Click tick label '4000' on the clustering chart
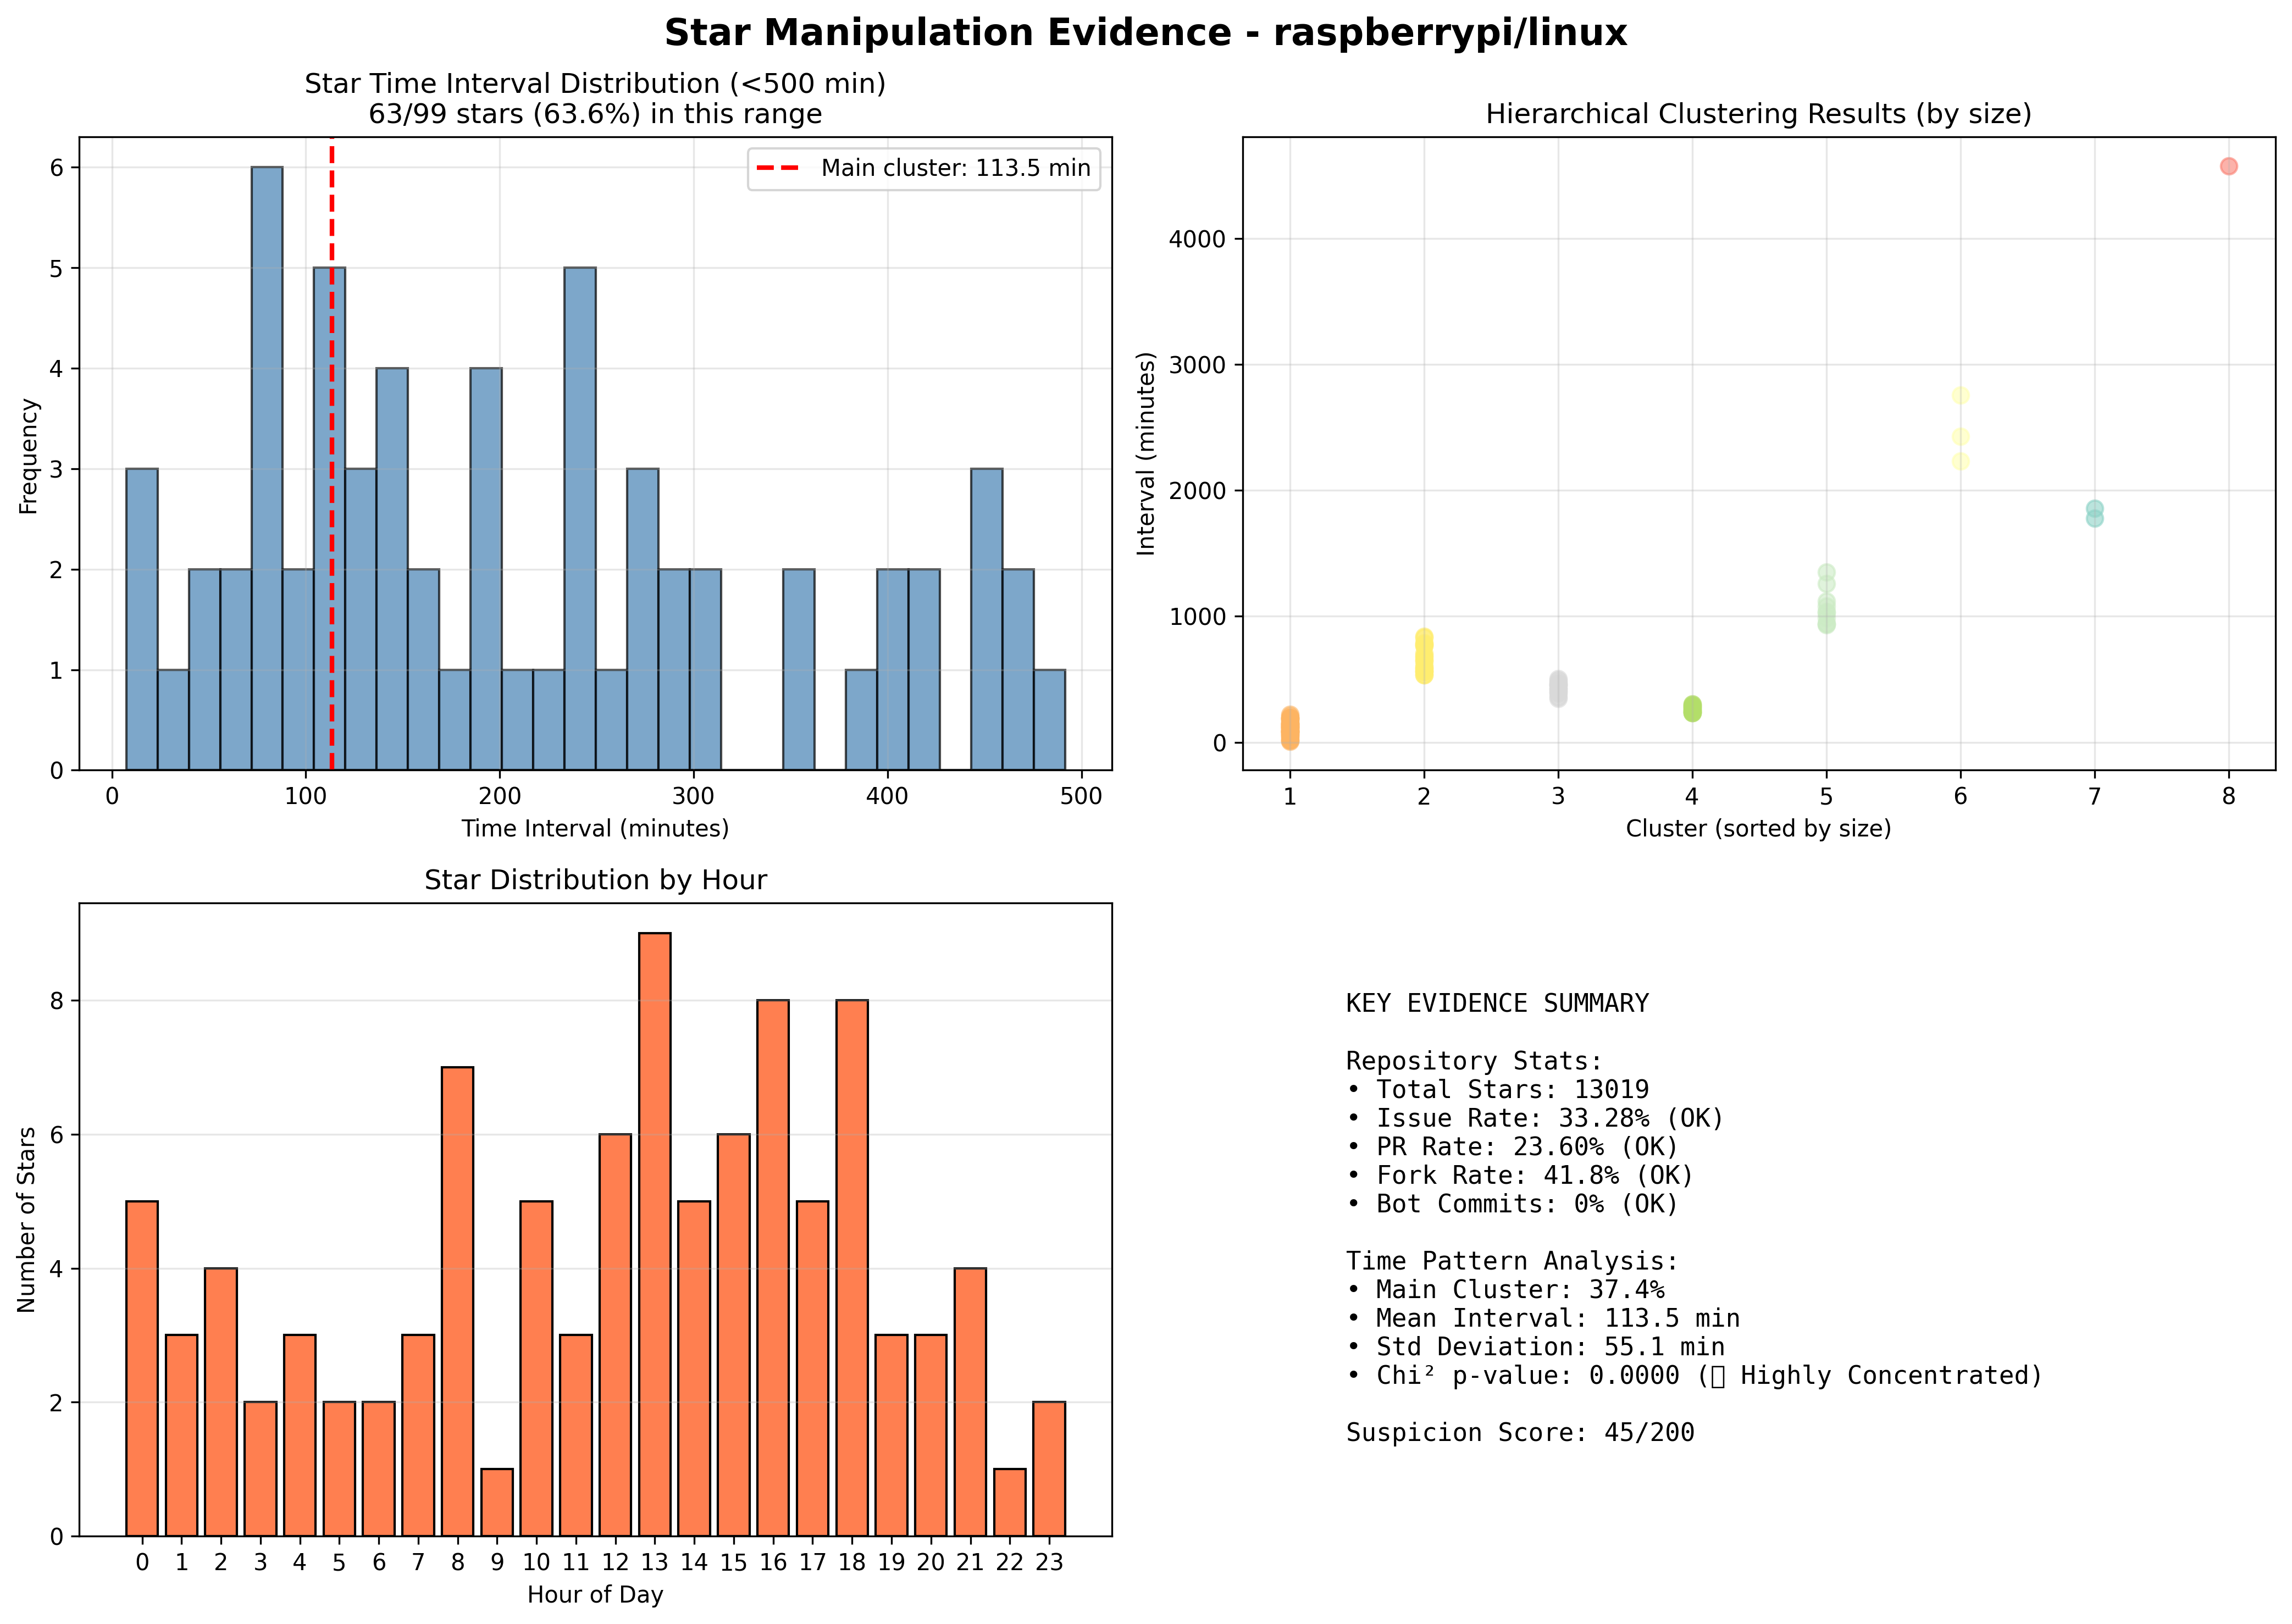 coord(1198,240)
